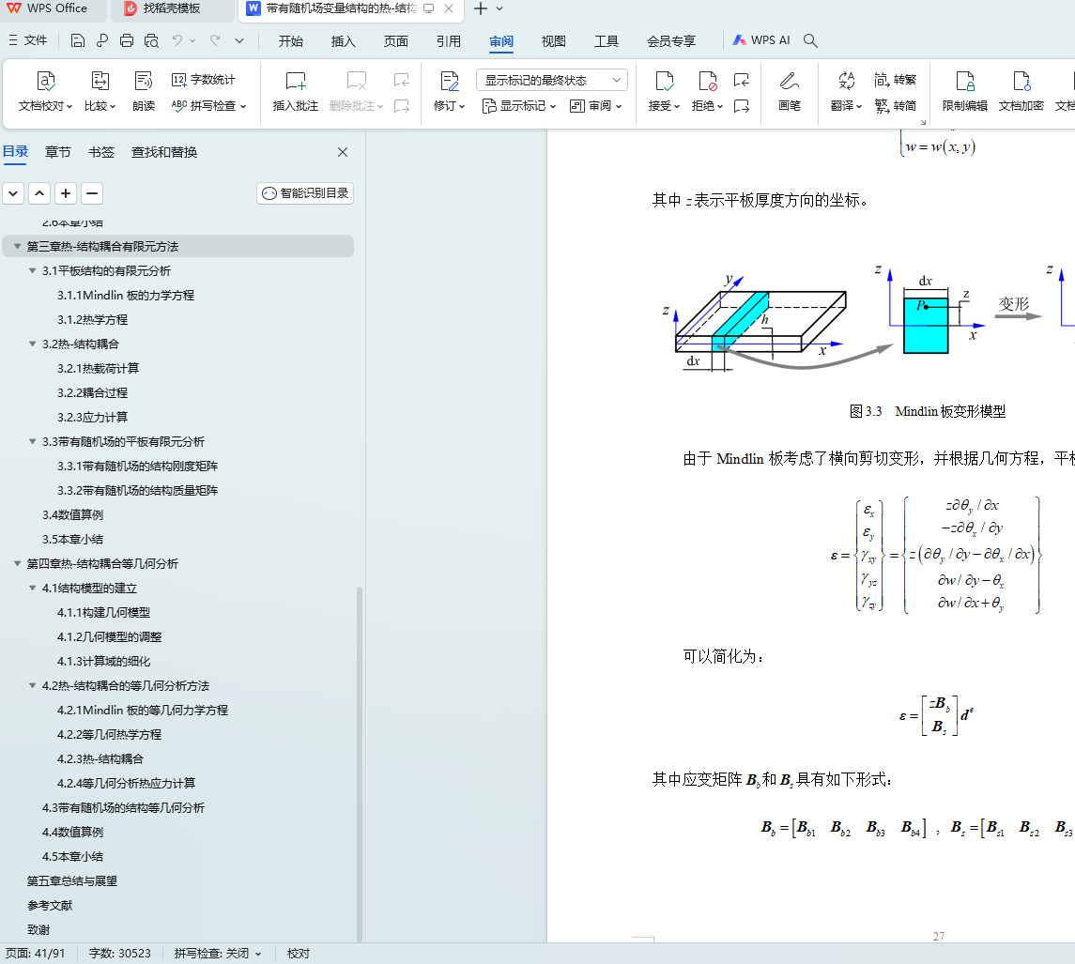This screenshot has height=964, width=1075.
Task: Click the search magnifier icon
Action: coord(810,40)
